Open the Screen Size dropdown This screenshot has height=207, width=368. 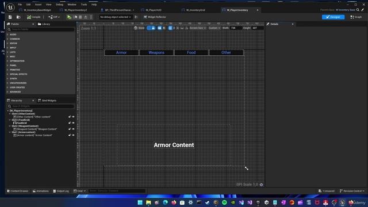198,28
